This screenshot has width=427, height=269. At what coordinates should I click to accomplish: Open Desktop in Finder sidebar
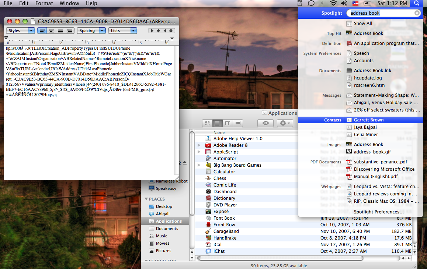160,206
